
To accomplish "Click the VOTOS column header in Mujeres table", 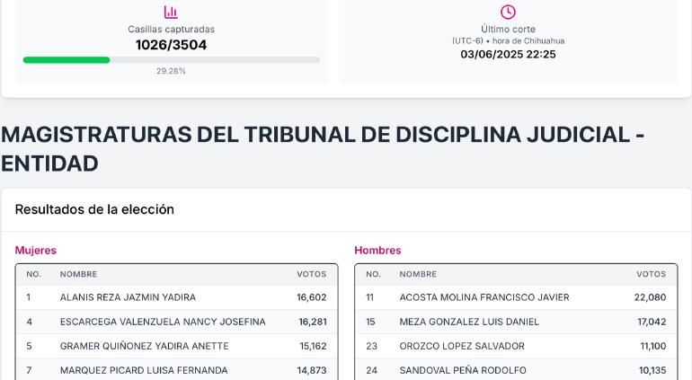I will [312, 274].
